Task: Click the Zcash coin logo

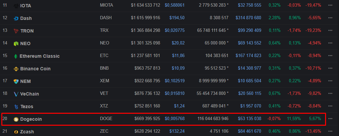Action: pyautogui.click(x=16, y=132)
